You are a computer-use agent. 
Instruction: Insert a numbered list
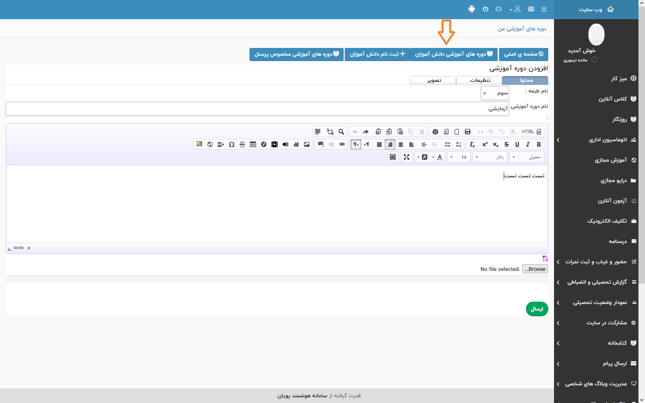(x=458, y=144)
